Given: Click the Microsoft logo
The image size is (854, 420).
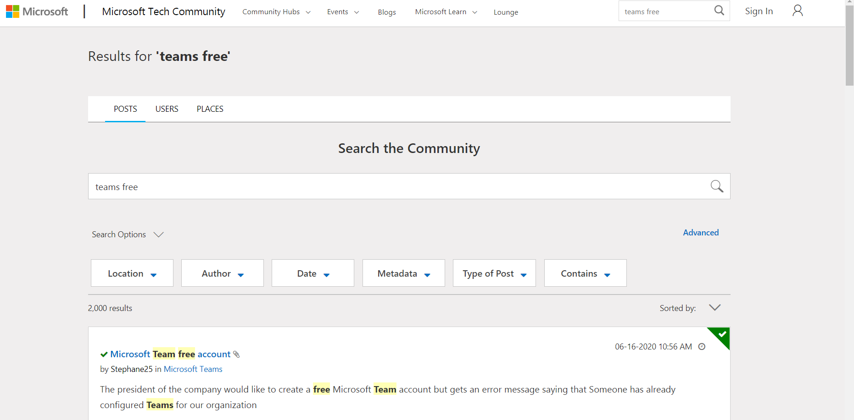Looking at the screenshot, I should tap(37, 11).
